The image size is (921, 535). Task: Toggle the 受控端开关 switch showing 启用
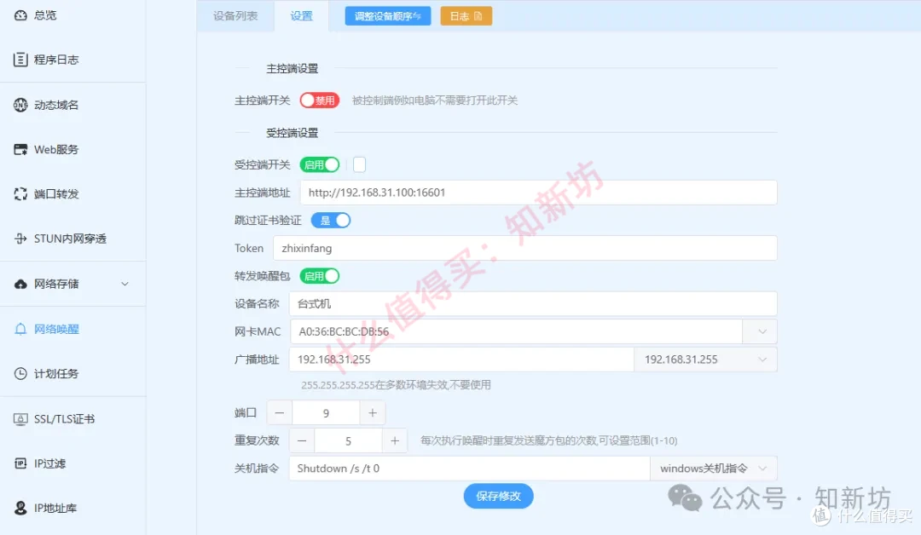click(320, 164)
